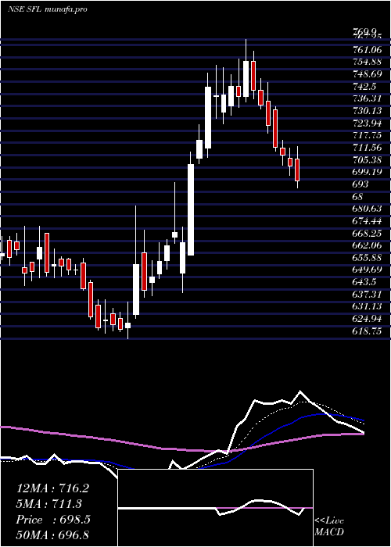Click the 637.31 price axis label
Screen dimensions: 391x547
(367, 295)
